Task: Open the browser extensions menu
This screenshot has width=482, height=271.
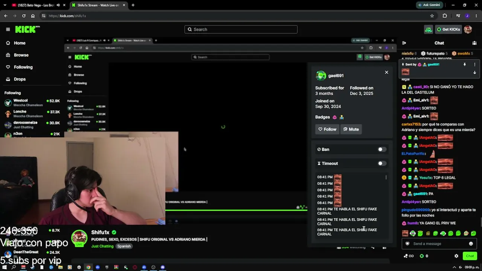Action: [x=445, y=16]
